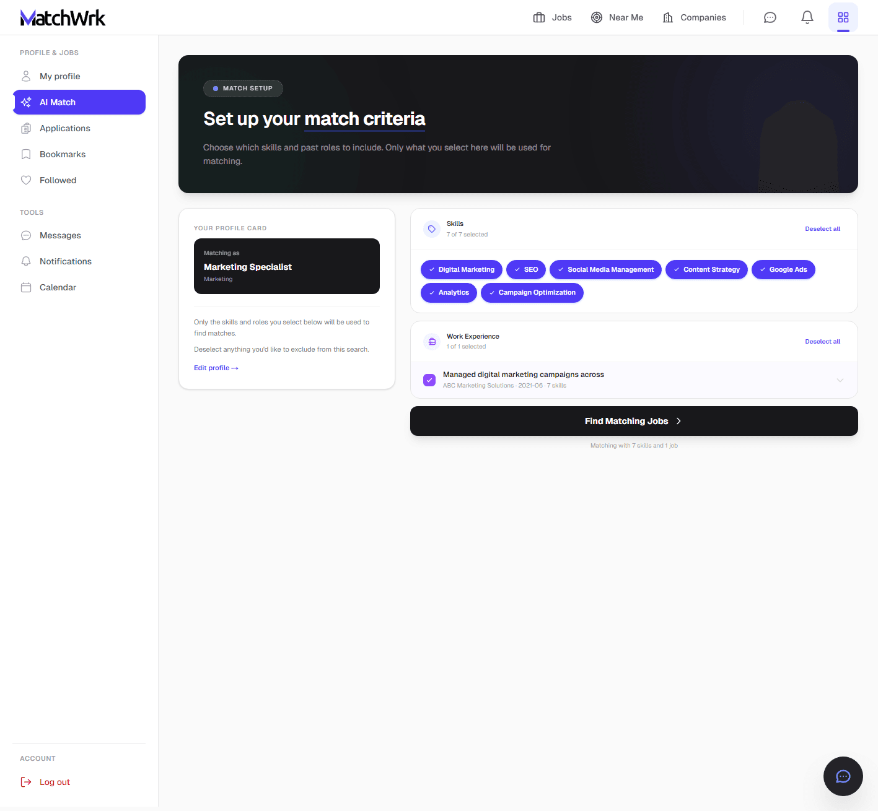Image resolution: width=878 pixels, height=811 pixels.
Task: Deselect the Content Strategy skill chip
Action: pyautogui.click(x=706, y=270)
